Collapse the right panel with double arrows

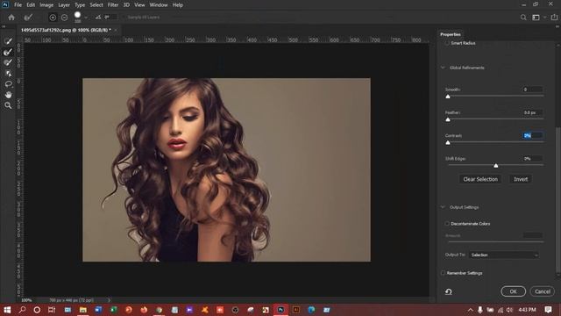557,26
